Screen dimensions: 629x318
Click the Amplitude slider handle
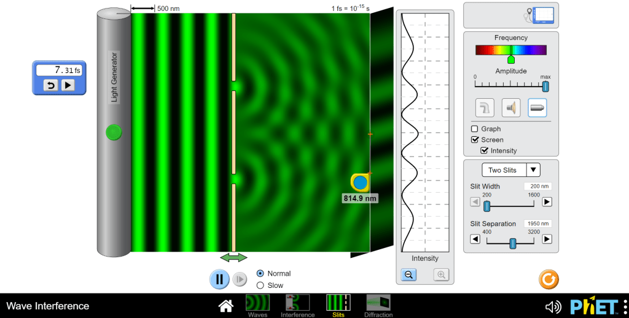[x=545, y=87]
